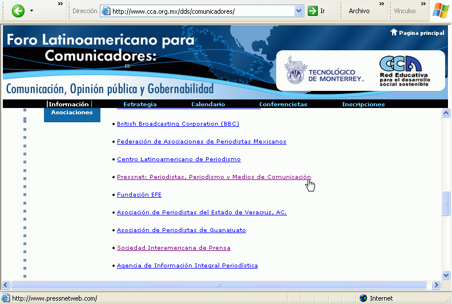Open the Pressnet: Periodistas, Periodismo y Medios link
This screenshot has height=304, width=452.
tap(214, 177)
